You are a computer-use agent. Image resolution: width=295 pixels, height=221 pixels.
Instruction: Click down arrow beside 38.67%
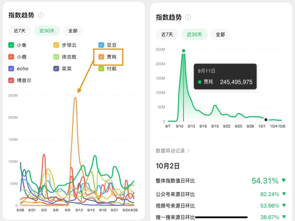[284, 217]
